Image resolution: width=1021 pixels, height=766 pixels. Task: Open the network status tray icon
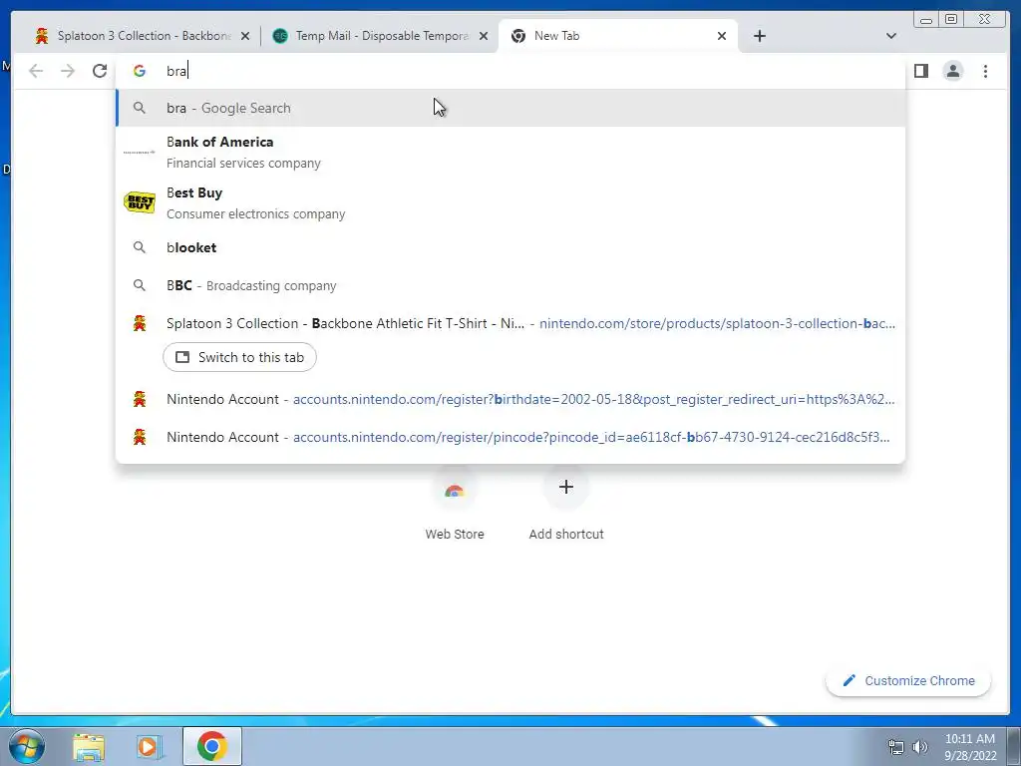tap(896, 747)
